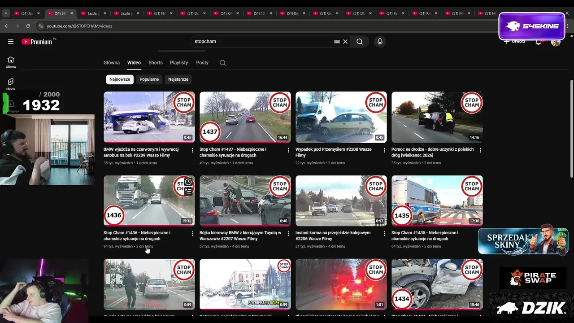Viewport: 574px width, 323px height.
Task: Add Stop Cham #1436 video to queue
Action: coord(188,192)
